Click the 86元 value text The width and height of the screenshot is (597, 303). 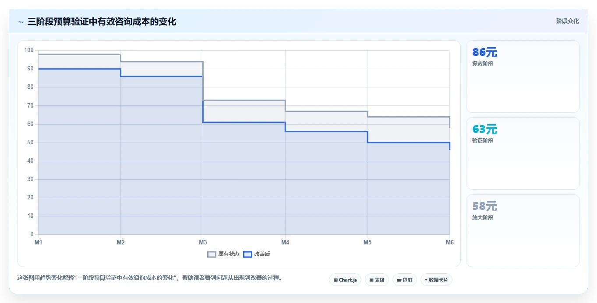coord(484,53)
